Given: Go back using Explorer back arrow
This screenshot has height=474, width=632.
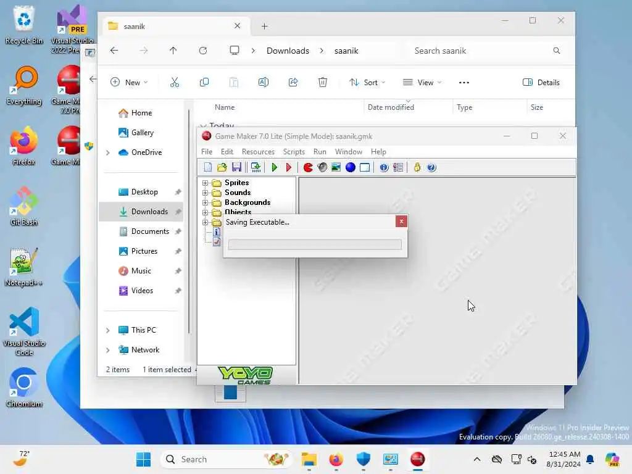Looking at the screenshot, I should coord(114,51).
